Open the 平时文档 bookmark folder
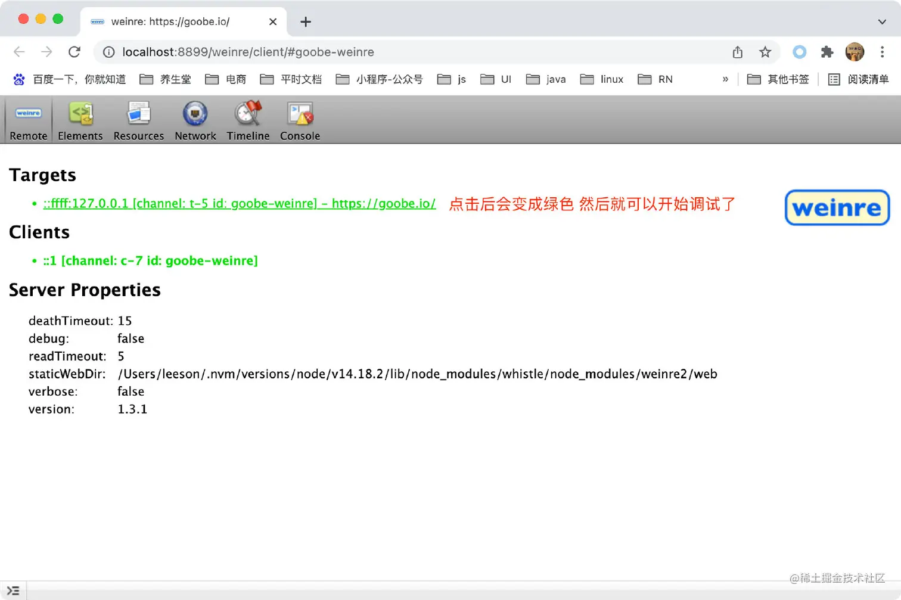The image size is (901, 600). coord(291,79)
